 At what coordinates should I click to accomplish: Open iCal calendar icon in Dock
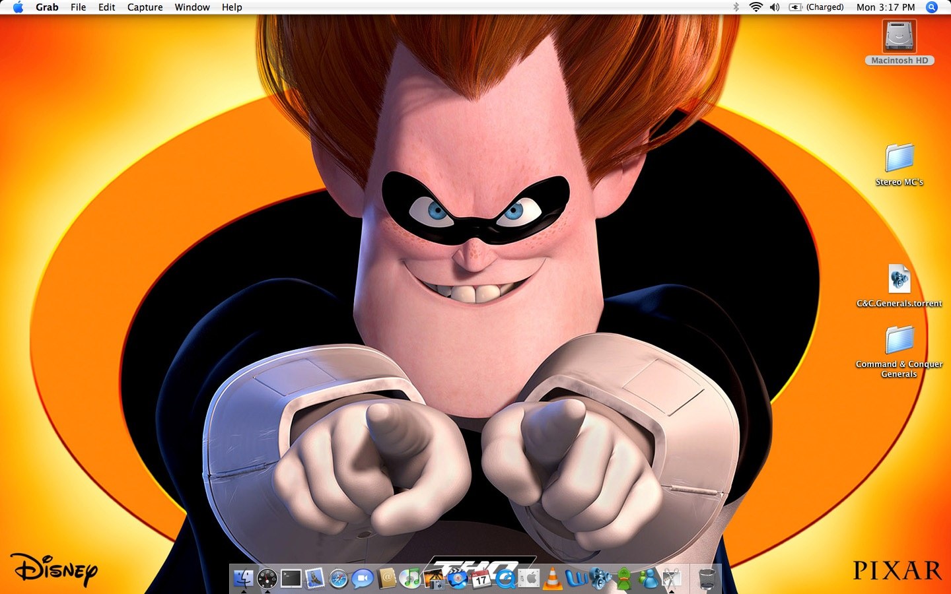[481, 579]
